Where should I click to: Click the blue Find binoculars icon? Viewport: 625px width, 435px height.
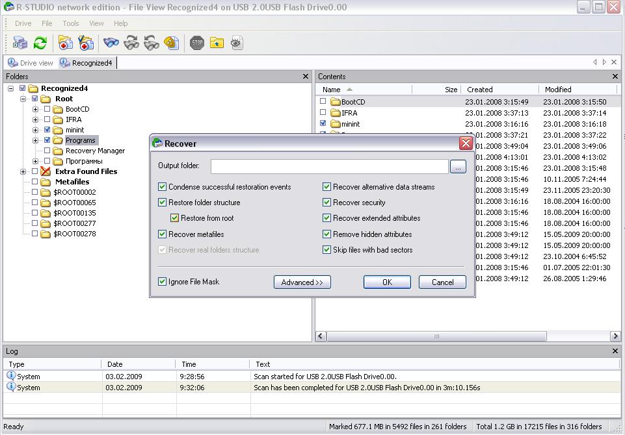point(111,43)
